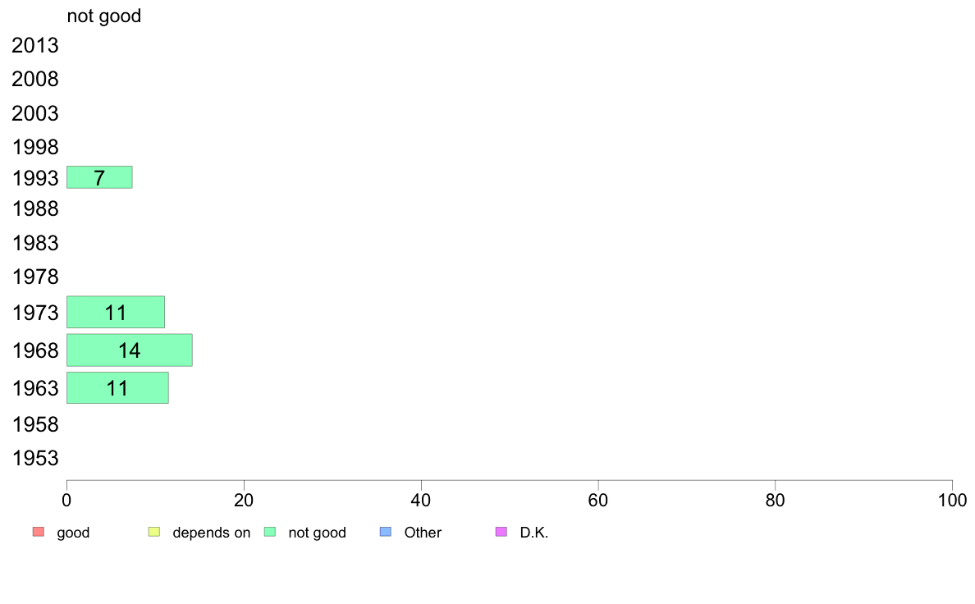Click the 'Other' legend text
This screenshot has width=975, height=604.
pos(423,533)
